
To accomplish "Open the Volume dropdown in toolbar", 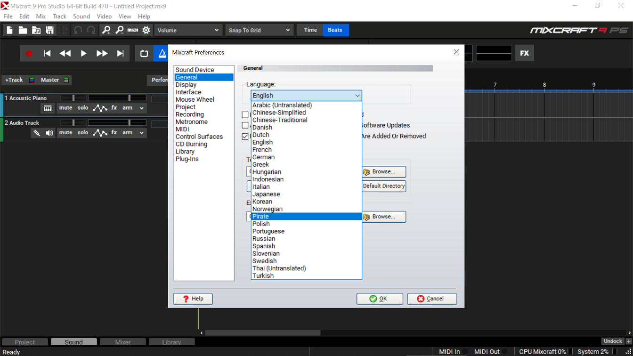I will click(188, 30).
